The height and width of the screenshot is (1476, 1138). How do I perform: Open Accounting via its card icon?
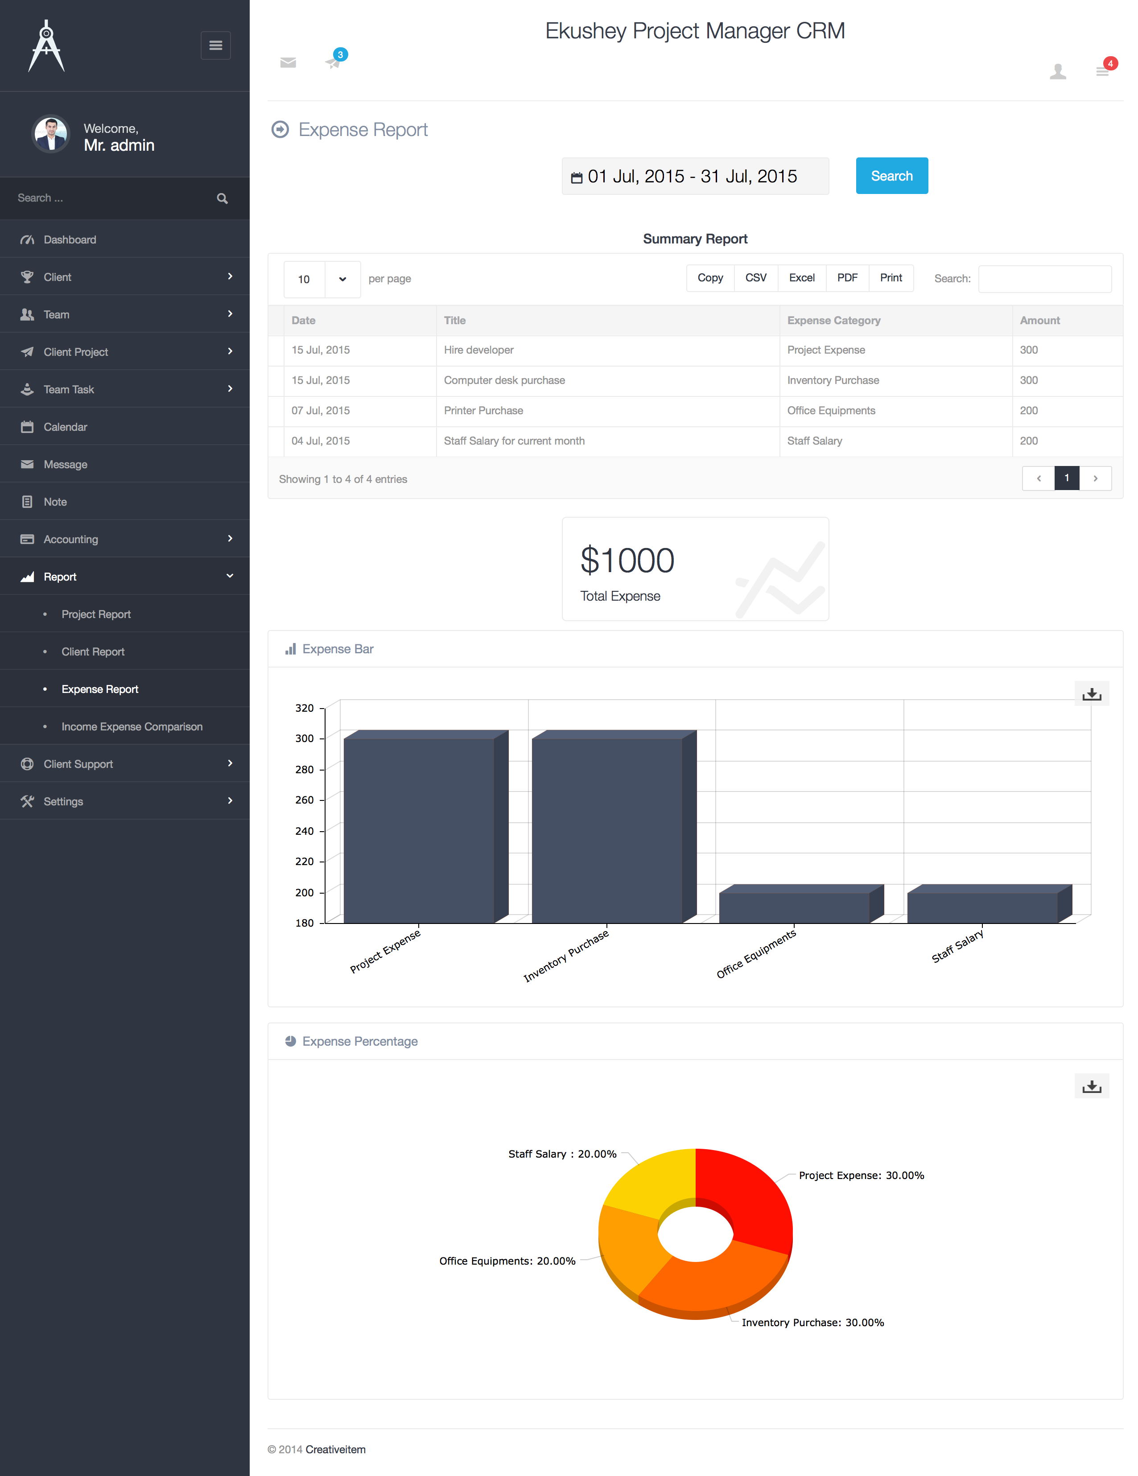(x=27, y=539)
